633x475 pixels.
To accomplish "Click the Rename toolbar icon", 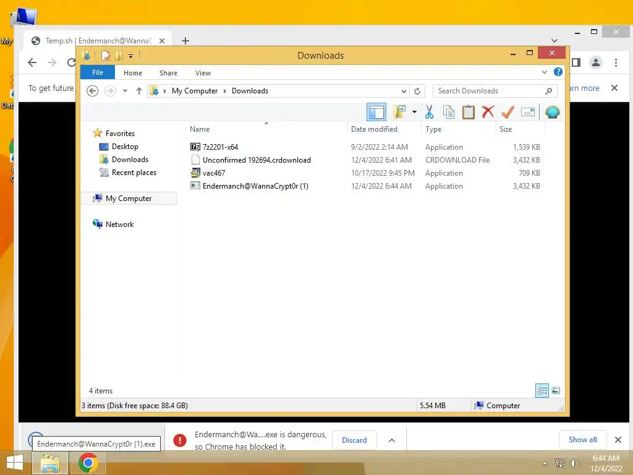I will click(528, 112).
